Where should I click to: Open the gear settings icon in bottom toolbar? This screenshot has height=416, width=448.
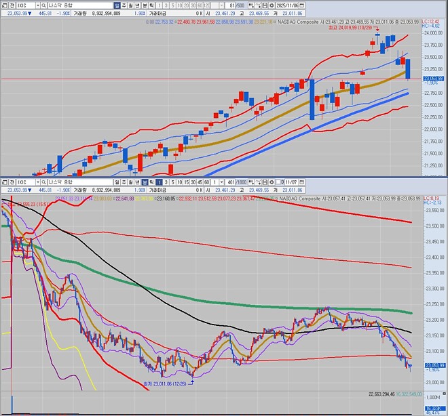272,182
